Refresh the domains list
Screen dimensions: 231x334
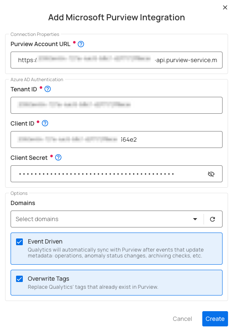(212, 219)
